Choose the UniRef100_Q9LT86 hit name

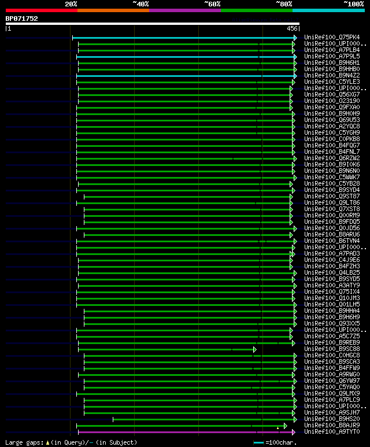(x=332, y=203)
